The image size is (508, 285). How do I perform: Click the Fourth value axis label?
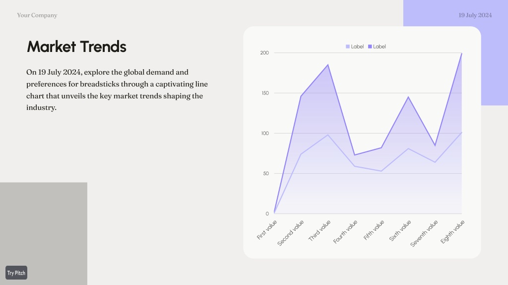345,232
